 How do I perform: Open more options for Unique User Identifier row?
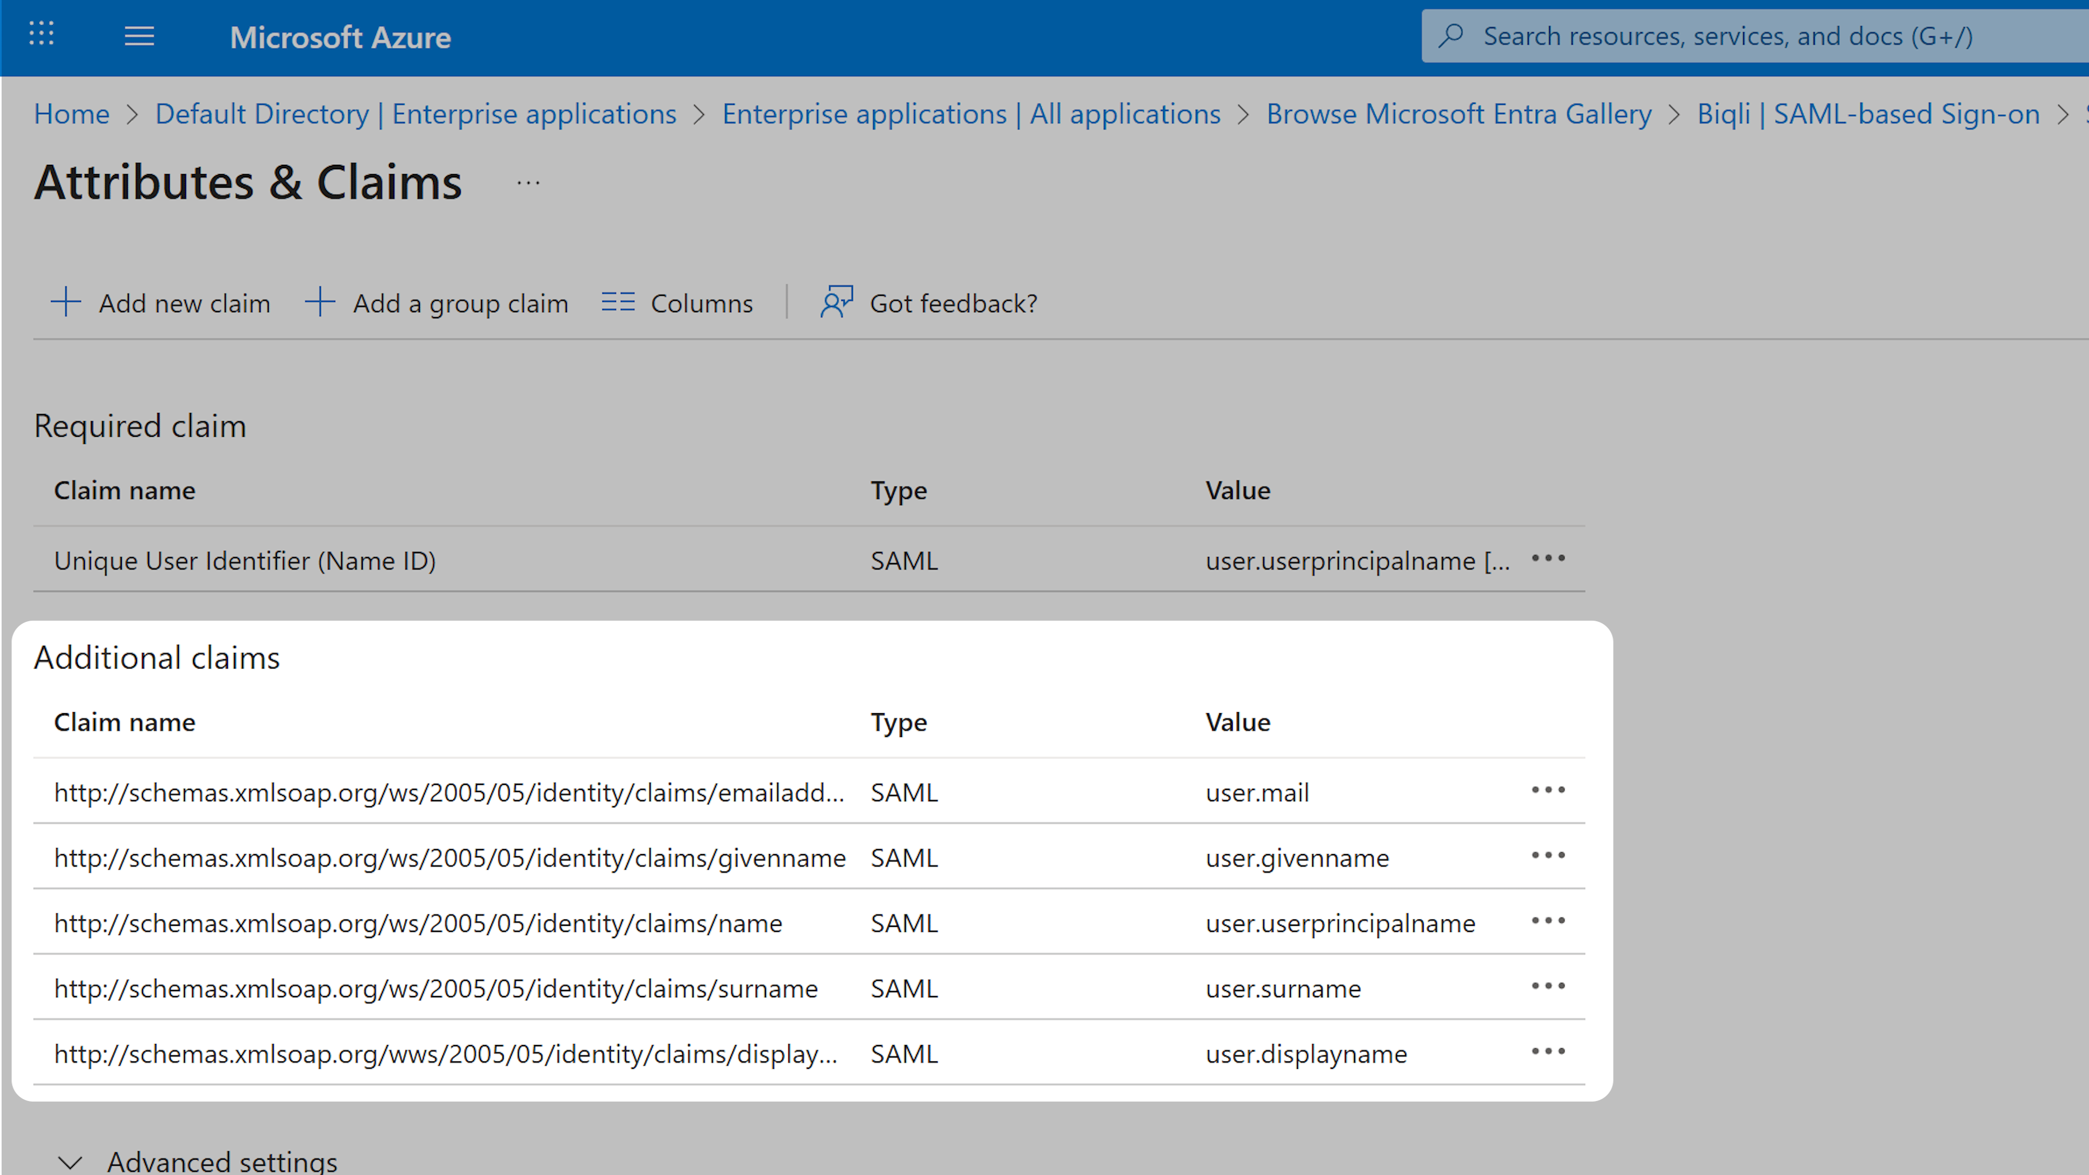(1548, 559)
